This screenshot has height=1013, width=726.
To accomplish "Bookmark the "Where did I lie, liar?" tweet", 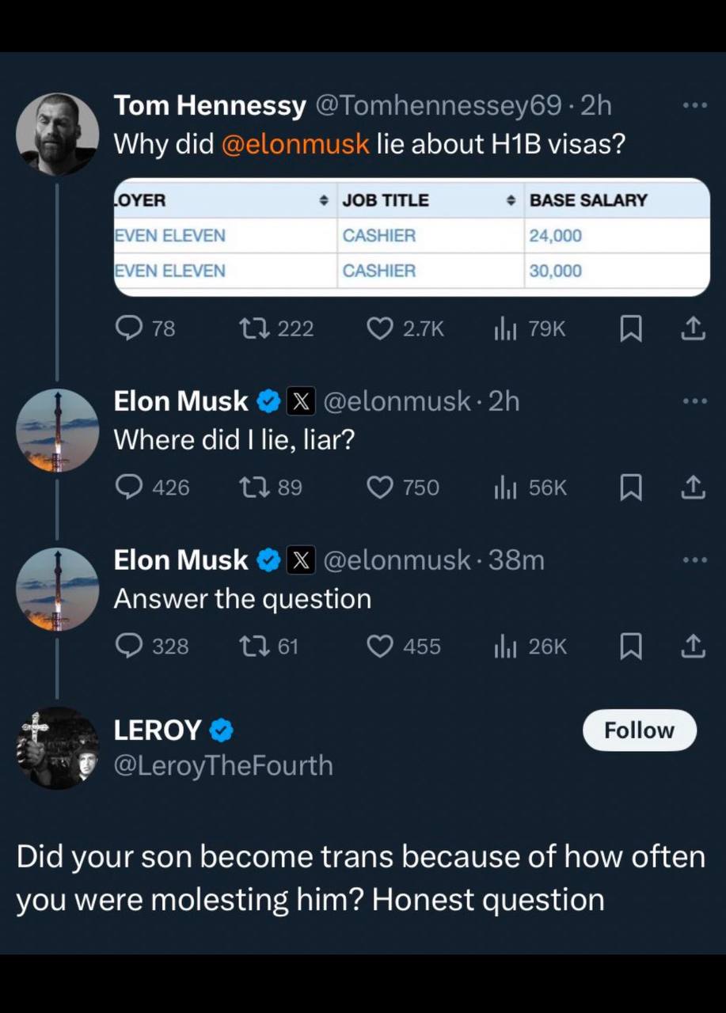I will [630, 488].
